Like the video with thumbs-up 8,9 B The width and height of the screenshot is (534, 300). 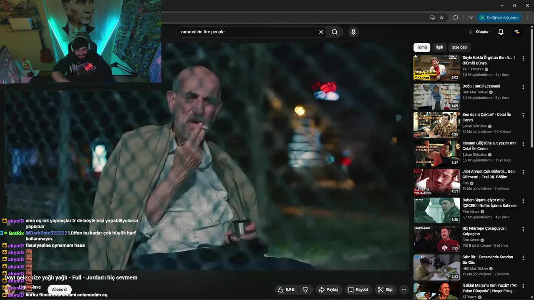286,290
